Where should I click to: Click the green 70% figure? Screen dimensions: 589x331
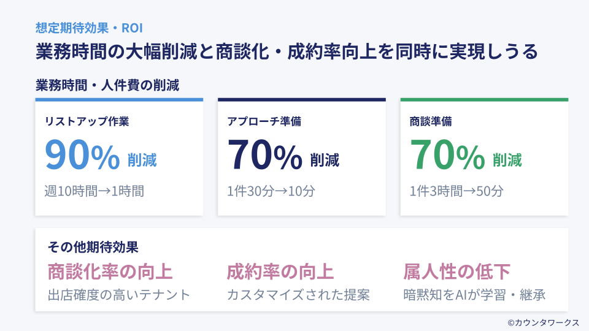447,156
